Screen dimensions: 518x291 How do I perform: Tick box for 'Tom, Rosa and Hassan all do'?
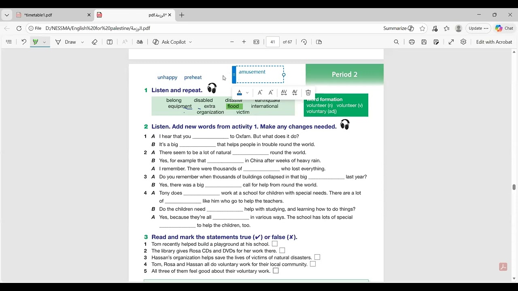click(x=313, y=264)
